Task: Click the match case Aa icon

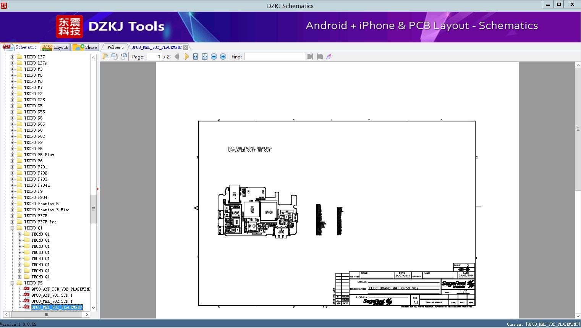Action: coord(329,57)
